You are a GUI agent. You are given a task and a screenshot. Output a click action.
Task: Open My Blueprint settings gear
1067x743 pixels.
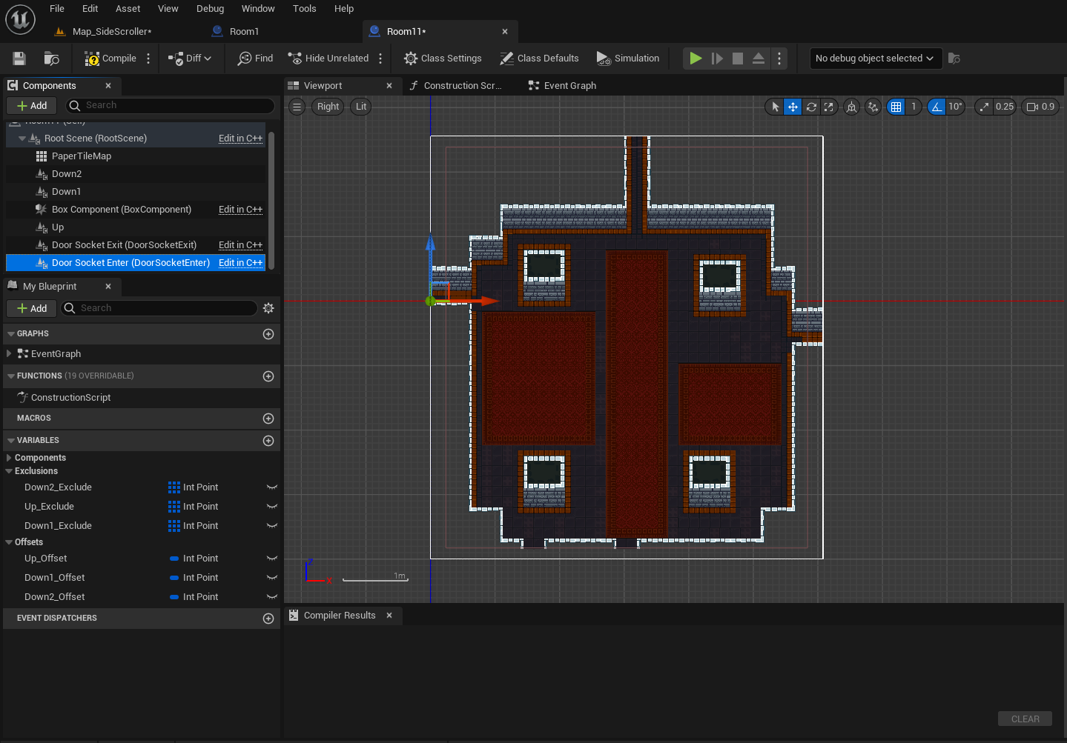click(268, 308)
